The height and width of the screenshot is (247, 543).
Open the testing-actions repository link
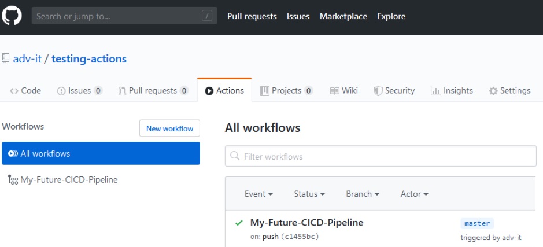pyautogui.click(x=89, y=58)
